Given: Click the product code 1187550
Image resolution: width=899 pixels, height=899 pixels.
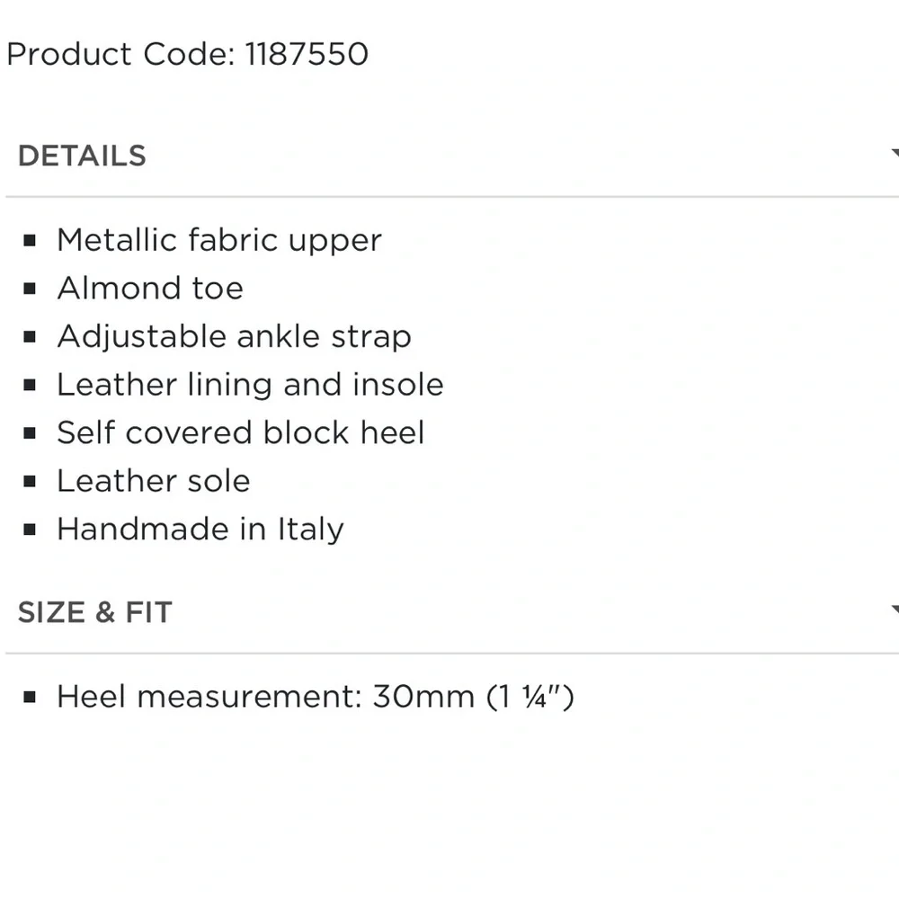Looking at the screenshot, I should (x=304, y=54).
